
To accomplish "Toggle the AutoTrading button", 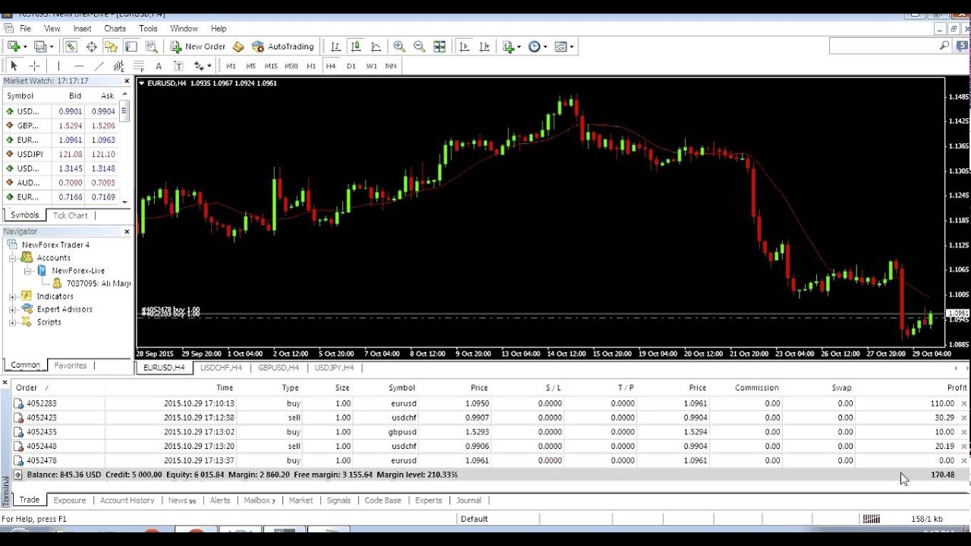I will [x=283, y=46].
